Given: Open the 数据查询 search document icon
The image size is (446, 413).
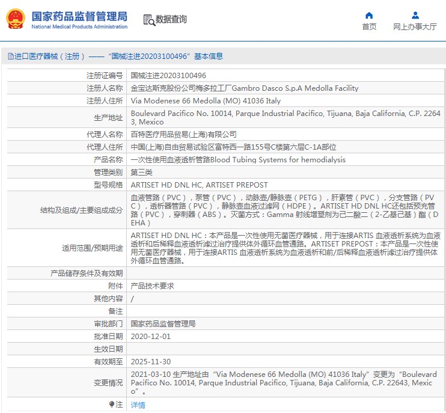Looking at the screenshot, I should [x=149, y=20].
